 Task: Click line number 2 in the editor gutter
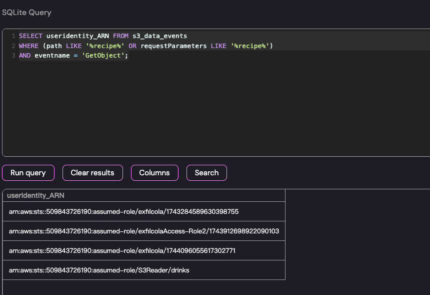point(13,46)
